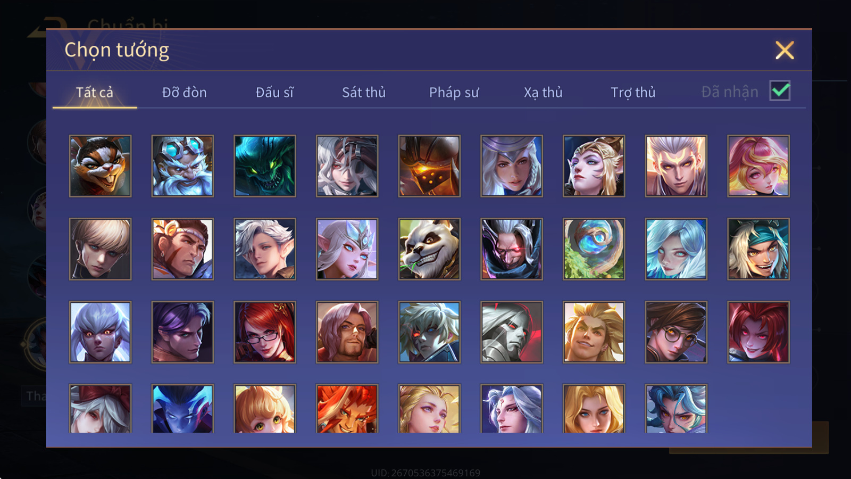Filter by the Trợ thủ tab

click(633, 93)
